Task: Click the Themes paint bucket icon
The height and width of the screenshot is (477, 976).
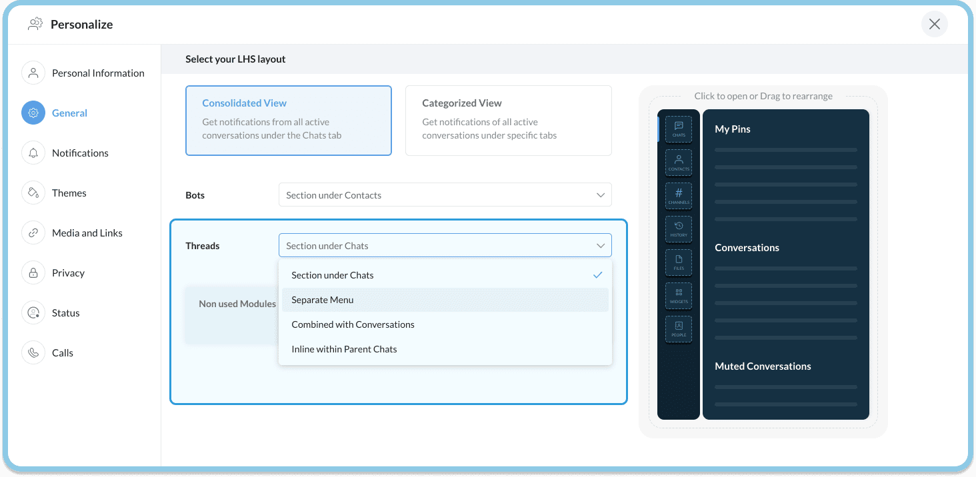Action: point(33,193)
